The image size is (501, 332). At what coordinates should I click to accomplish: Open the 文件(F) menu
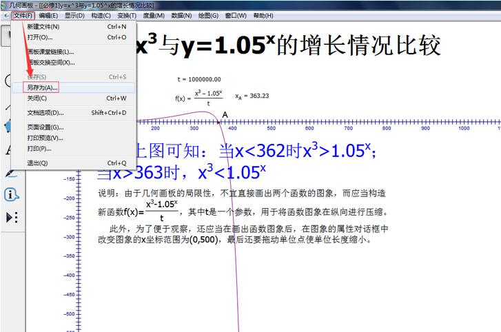[x=23, y=16]
